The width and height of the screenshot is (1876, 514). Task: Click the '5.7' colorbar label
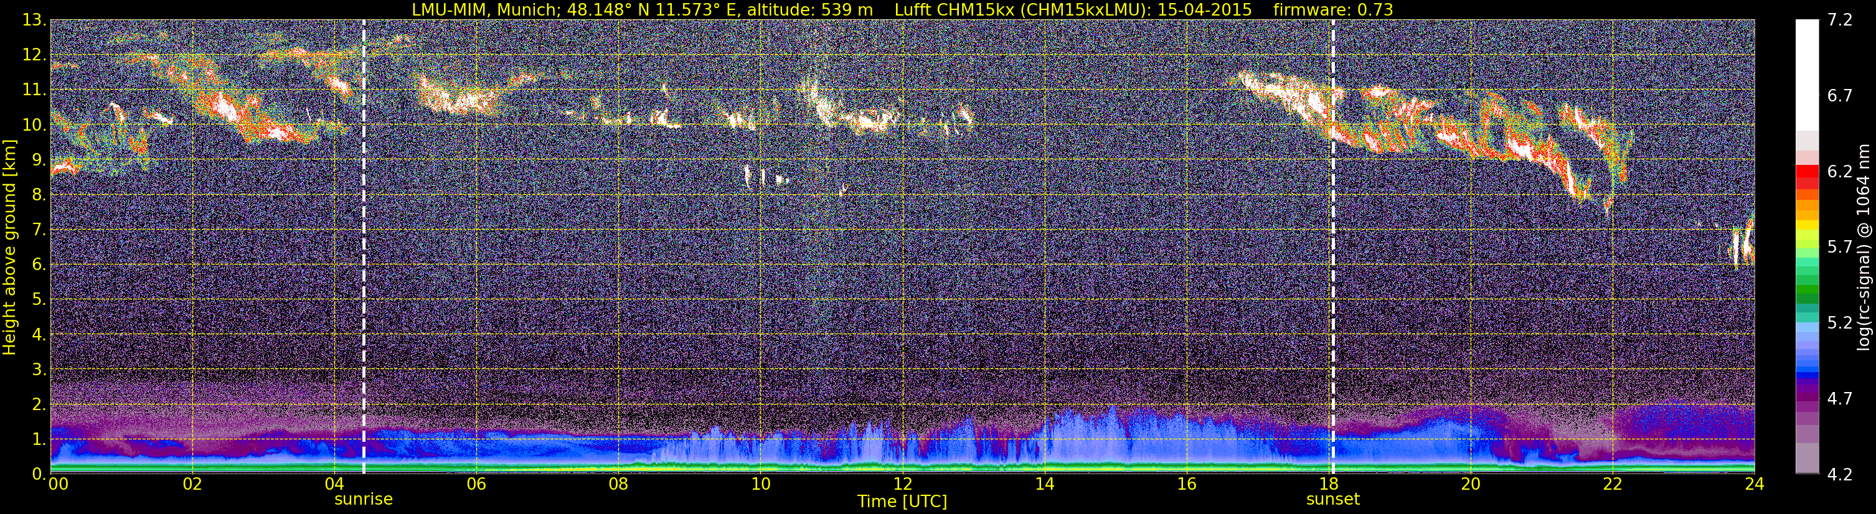[1840, 248]
